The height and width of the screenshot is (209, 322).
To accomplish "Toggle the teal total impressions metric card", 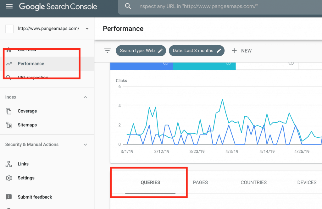I will (204, 66).
